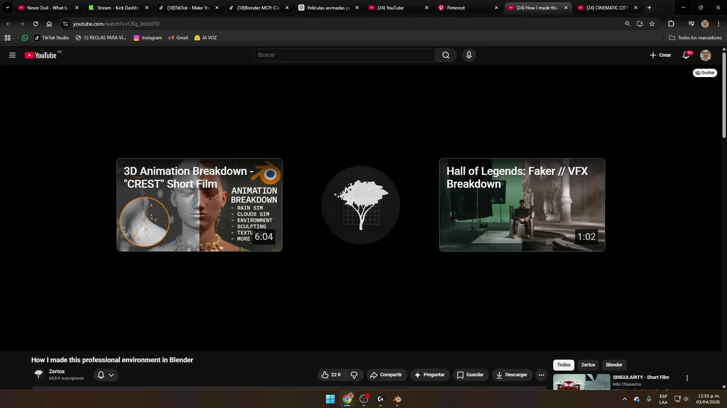This screenshot has width=727, height=408.
Task: Switch to Never Dull browser tab
Action: click(x=48, y=8)
